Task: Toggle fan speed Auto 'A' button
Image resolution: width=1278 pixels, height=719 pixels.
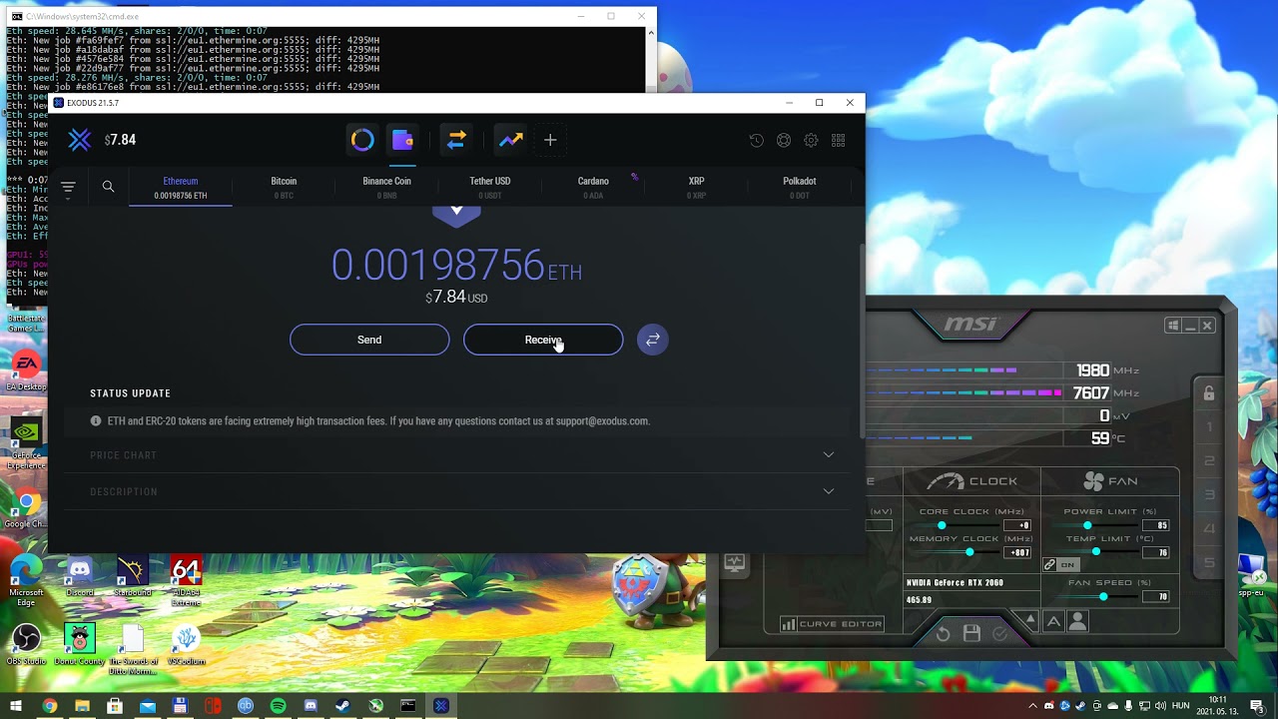Action: click(x=1053, y=622)
